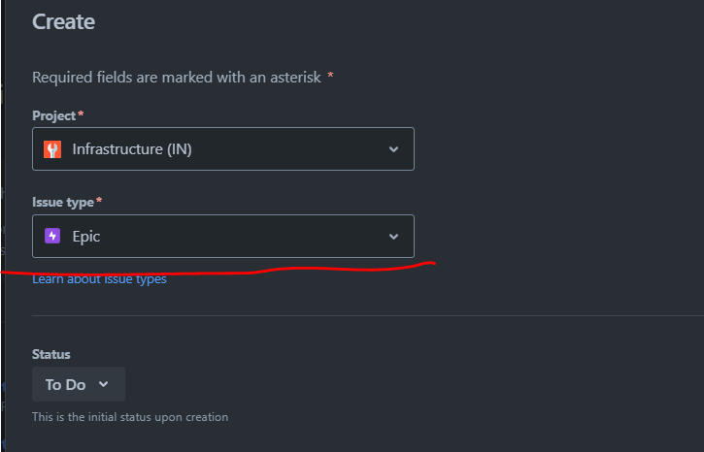704x452 pixels.
Task: Click the divider line above Status
Action: [368, 315]
